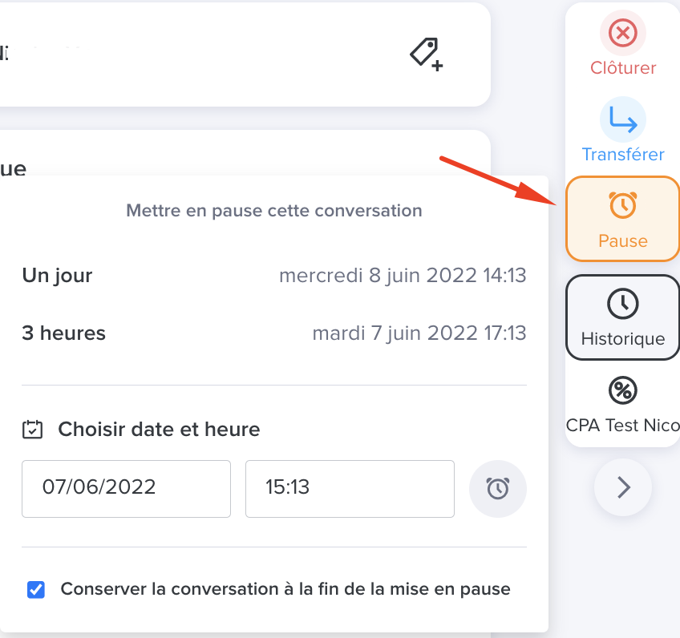Click the calendar icon beside Choisir date

(33, 430)
